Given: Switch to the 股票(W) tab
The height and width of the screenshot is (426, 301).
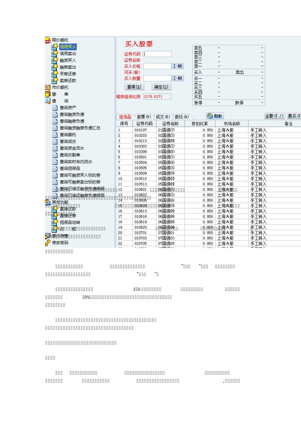Looking at the screenshot, I should tap(144, 117).
